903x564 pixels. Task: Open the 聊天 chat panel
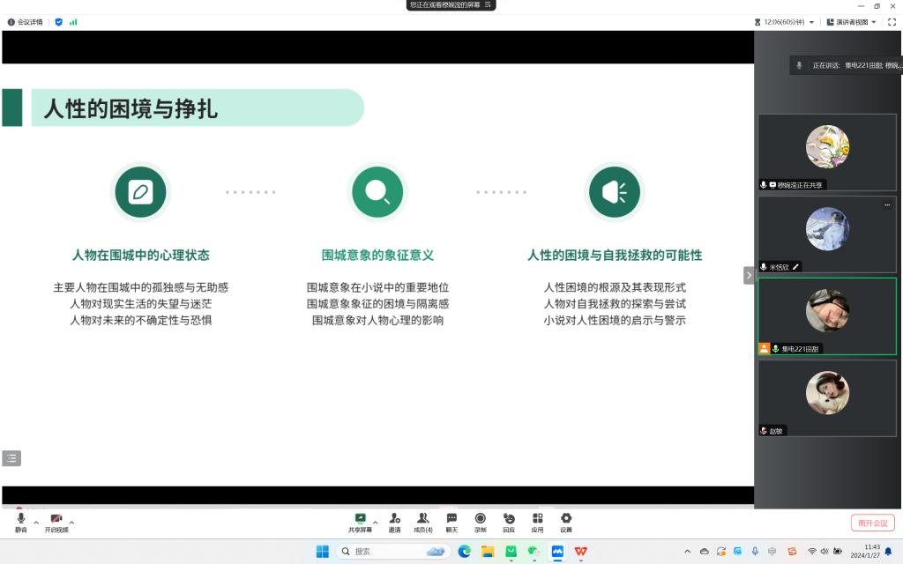click(451, 522)
